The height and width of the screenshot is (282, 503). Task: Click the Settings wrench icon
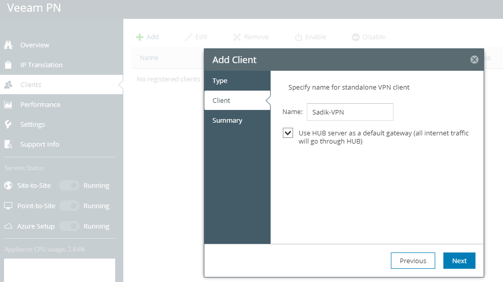8,124
